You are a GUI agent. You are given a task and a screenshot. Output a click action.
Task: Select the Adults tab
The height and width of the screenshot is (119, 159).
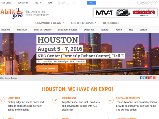[x=119, y=30]
